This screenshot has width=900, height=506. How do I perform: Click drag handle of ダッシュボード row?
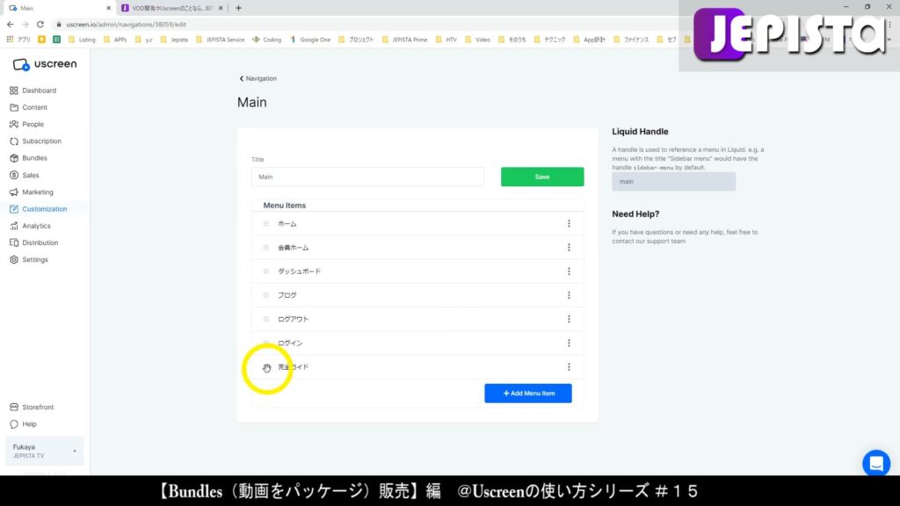265,271
